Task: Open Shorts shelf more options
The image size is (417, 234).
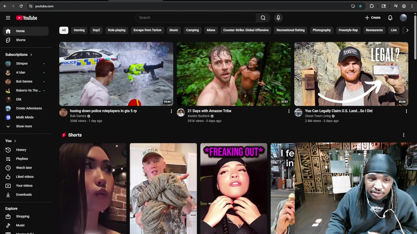Action: 404,135
